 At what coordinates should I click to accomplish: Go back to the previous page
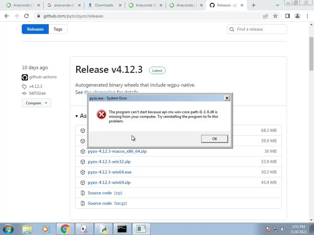tap(7, 16)
